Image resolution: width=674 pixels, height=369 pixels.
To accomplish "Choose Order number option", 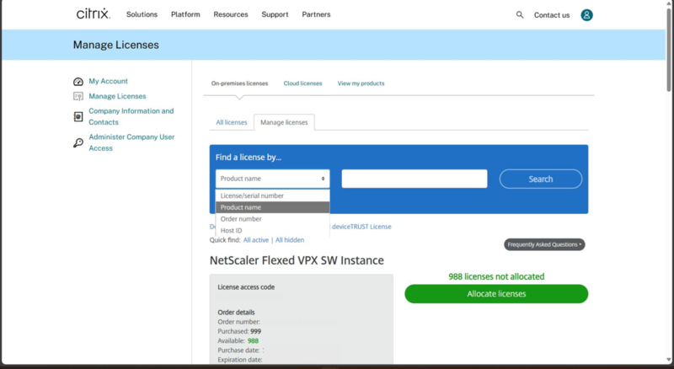I will point(272,219).
